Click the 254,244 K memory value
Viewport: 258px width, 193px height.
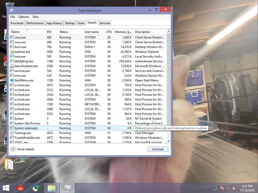point(125,61)
